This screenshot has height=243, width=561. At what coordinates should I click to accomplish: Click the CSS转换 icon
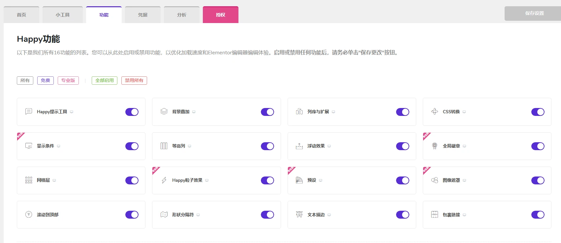click(435, 112)
